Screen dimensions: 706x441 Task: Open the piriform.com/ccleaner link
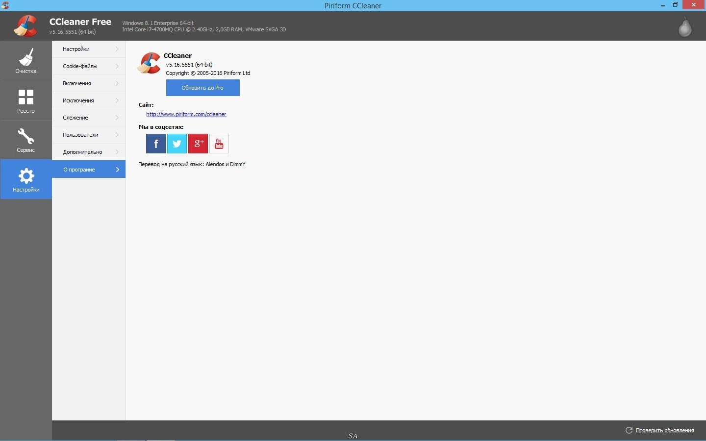186,114
